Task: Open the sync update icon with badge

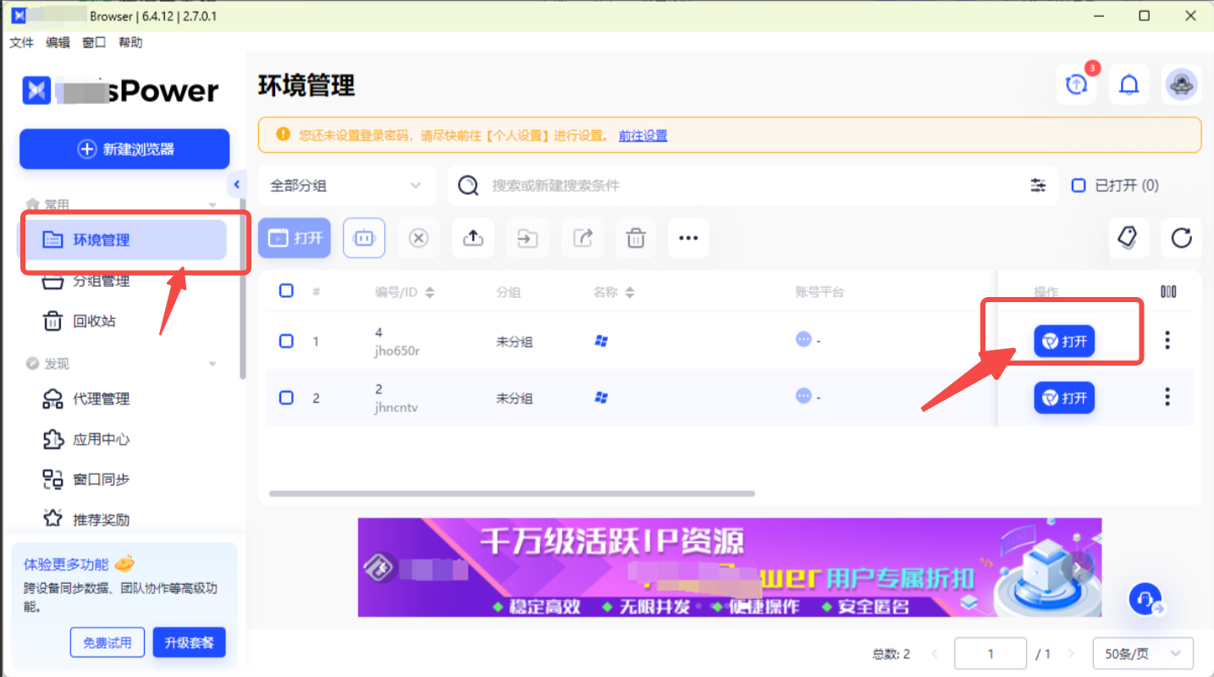Action: [x=1077, y=85]
